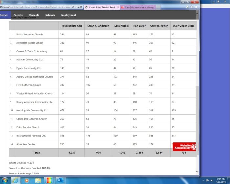Select Career & Tech Ed Academy row name
The height and width of the screenshot is (184, 230).
click(32, 51)
